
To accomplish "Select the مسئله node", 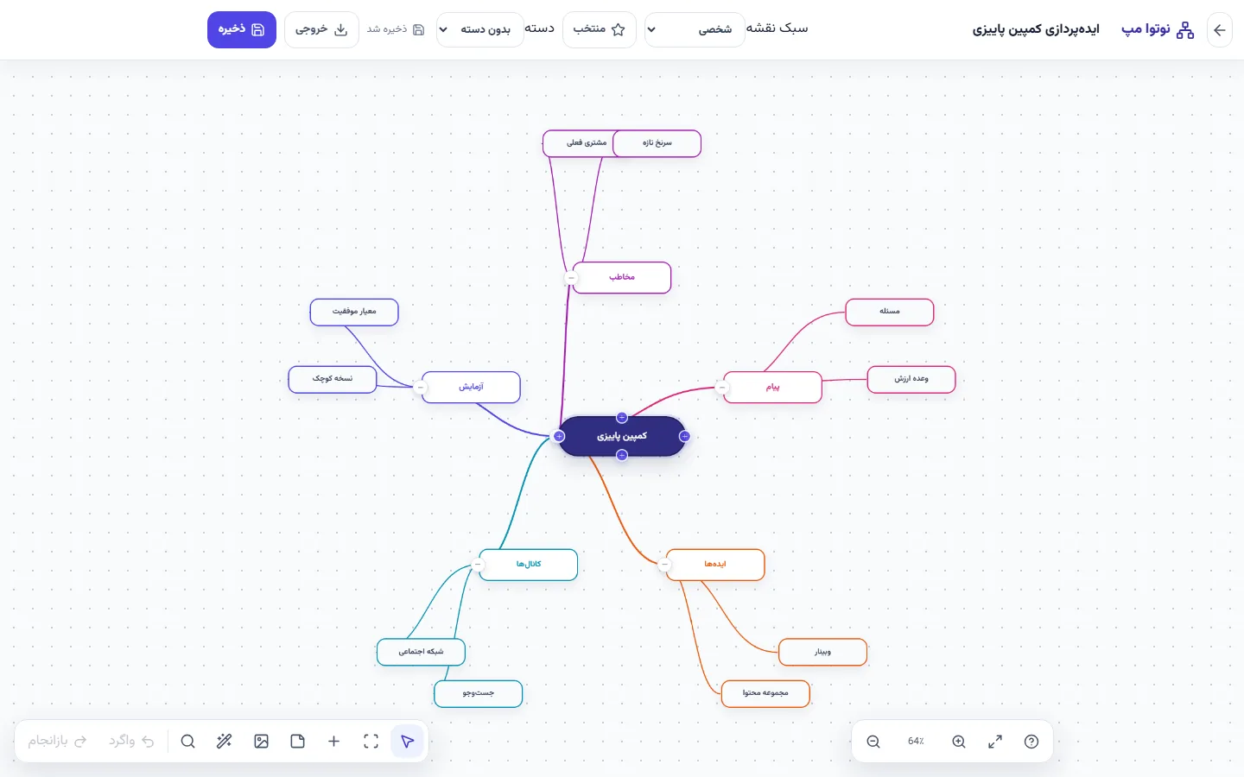I will point(890,312).
